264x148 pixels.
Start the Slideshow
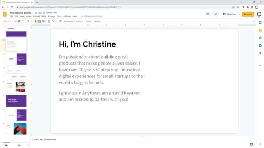coord(230,14)
